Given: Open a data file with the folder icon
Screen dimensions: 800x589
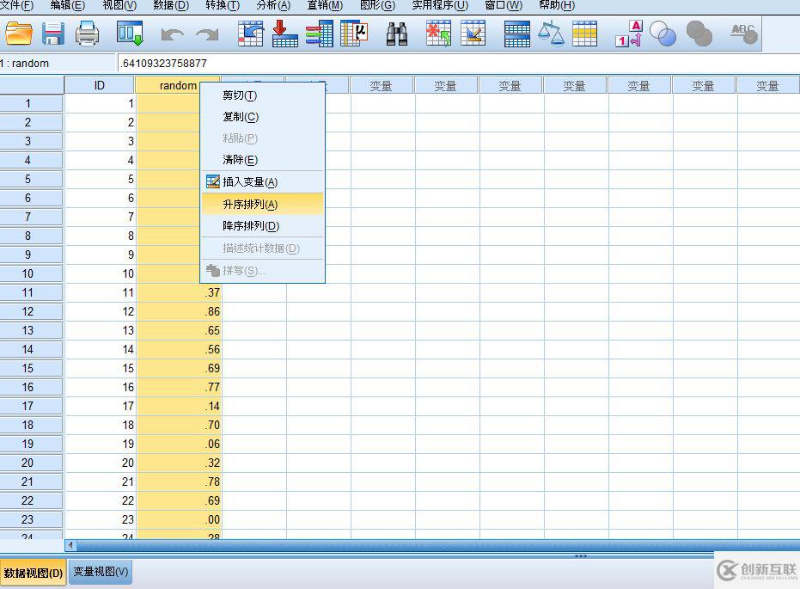Looking at the screenshot, I should point(19,34).
